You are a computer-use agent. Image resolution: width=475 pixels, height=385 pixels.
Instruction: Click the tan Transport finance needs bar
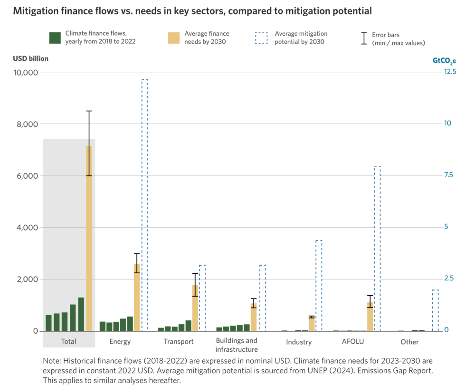pyautogui.click(x=195, y=308)
